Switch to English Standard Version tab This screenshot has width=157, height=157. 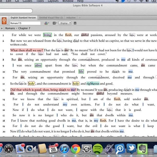click(23, 18)
